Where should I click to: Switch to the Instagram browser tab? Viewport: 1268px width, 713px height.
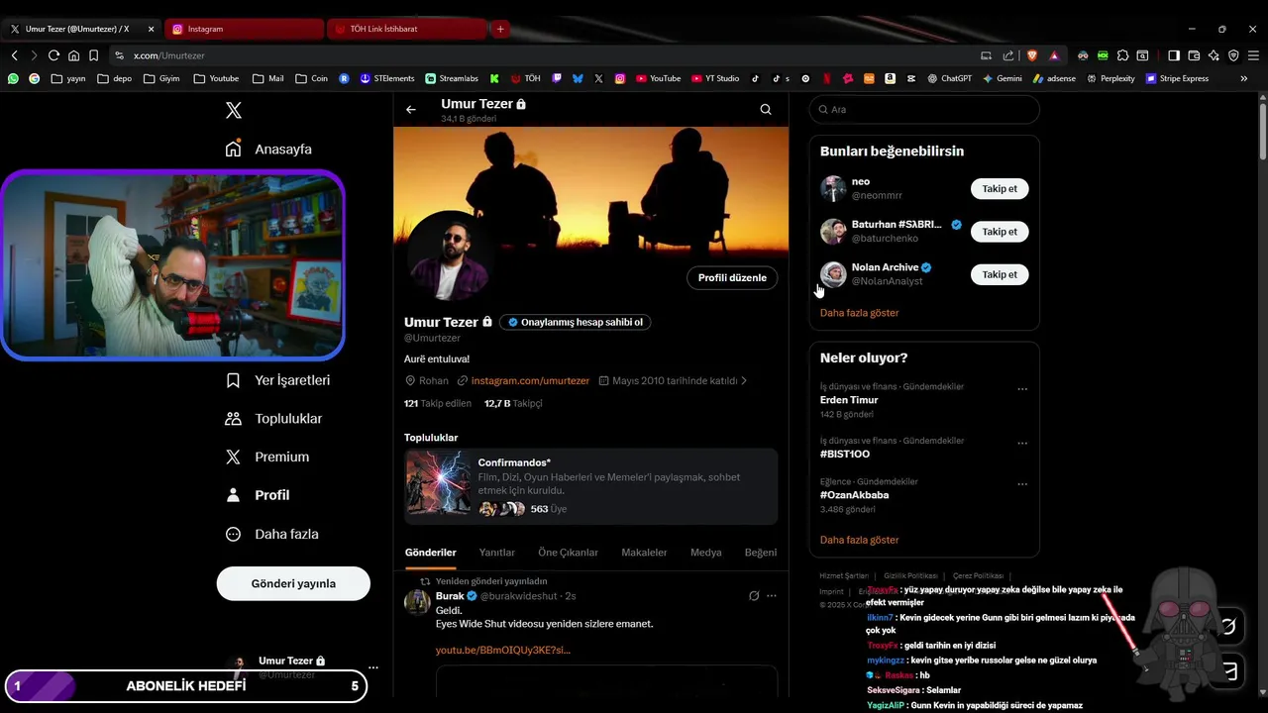(243, 29)
